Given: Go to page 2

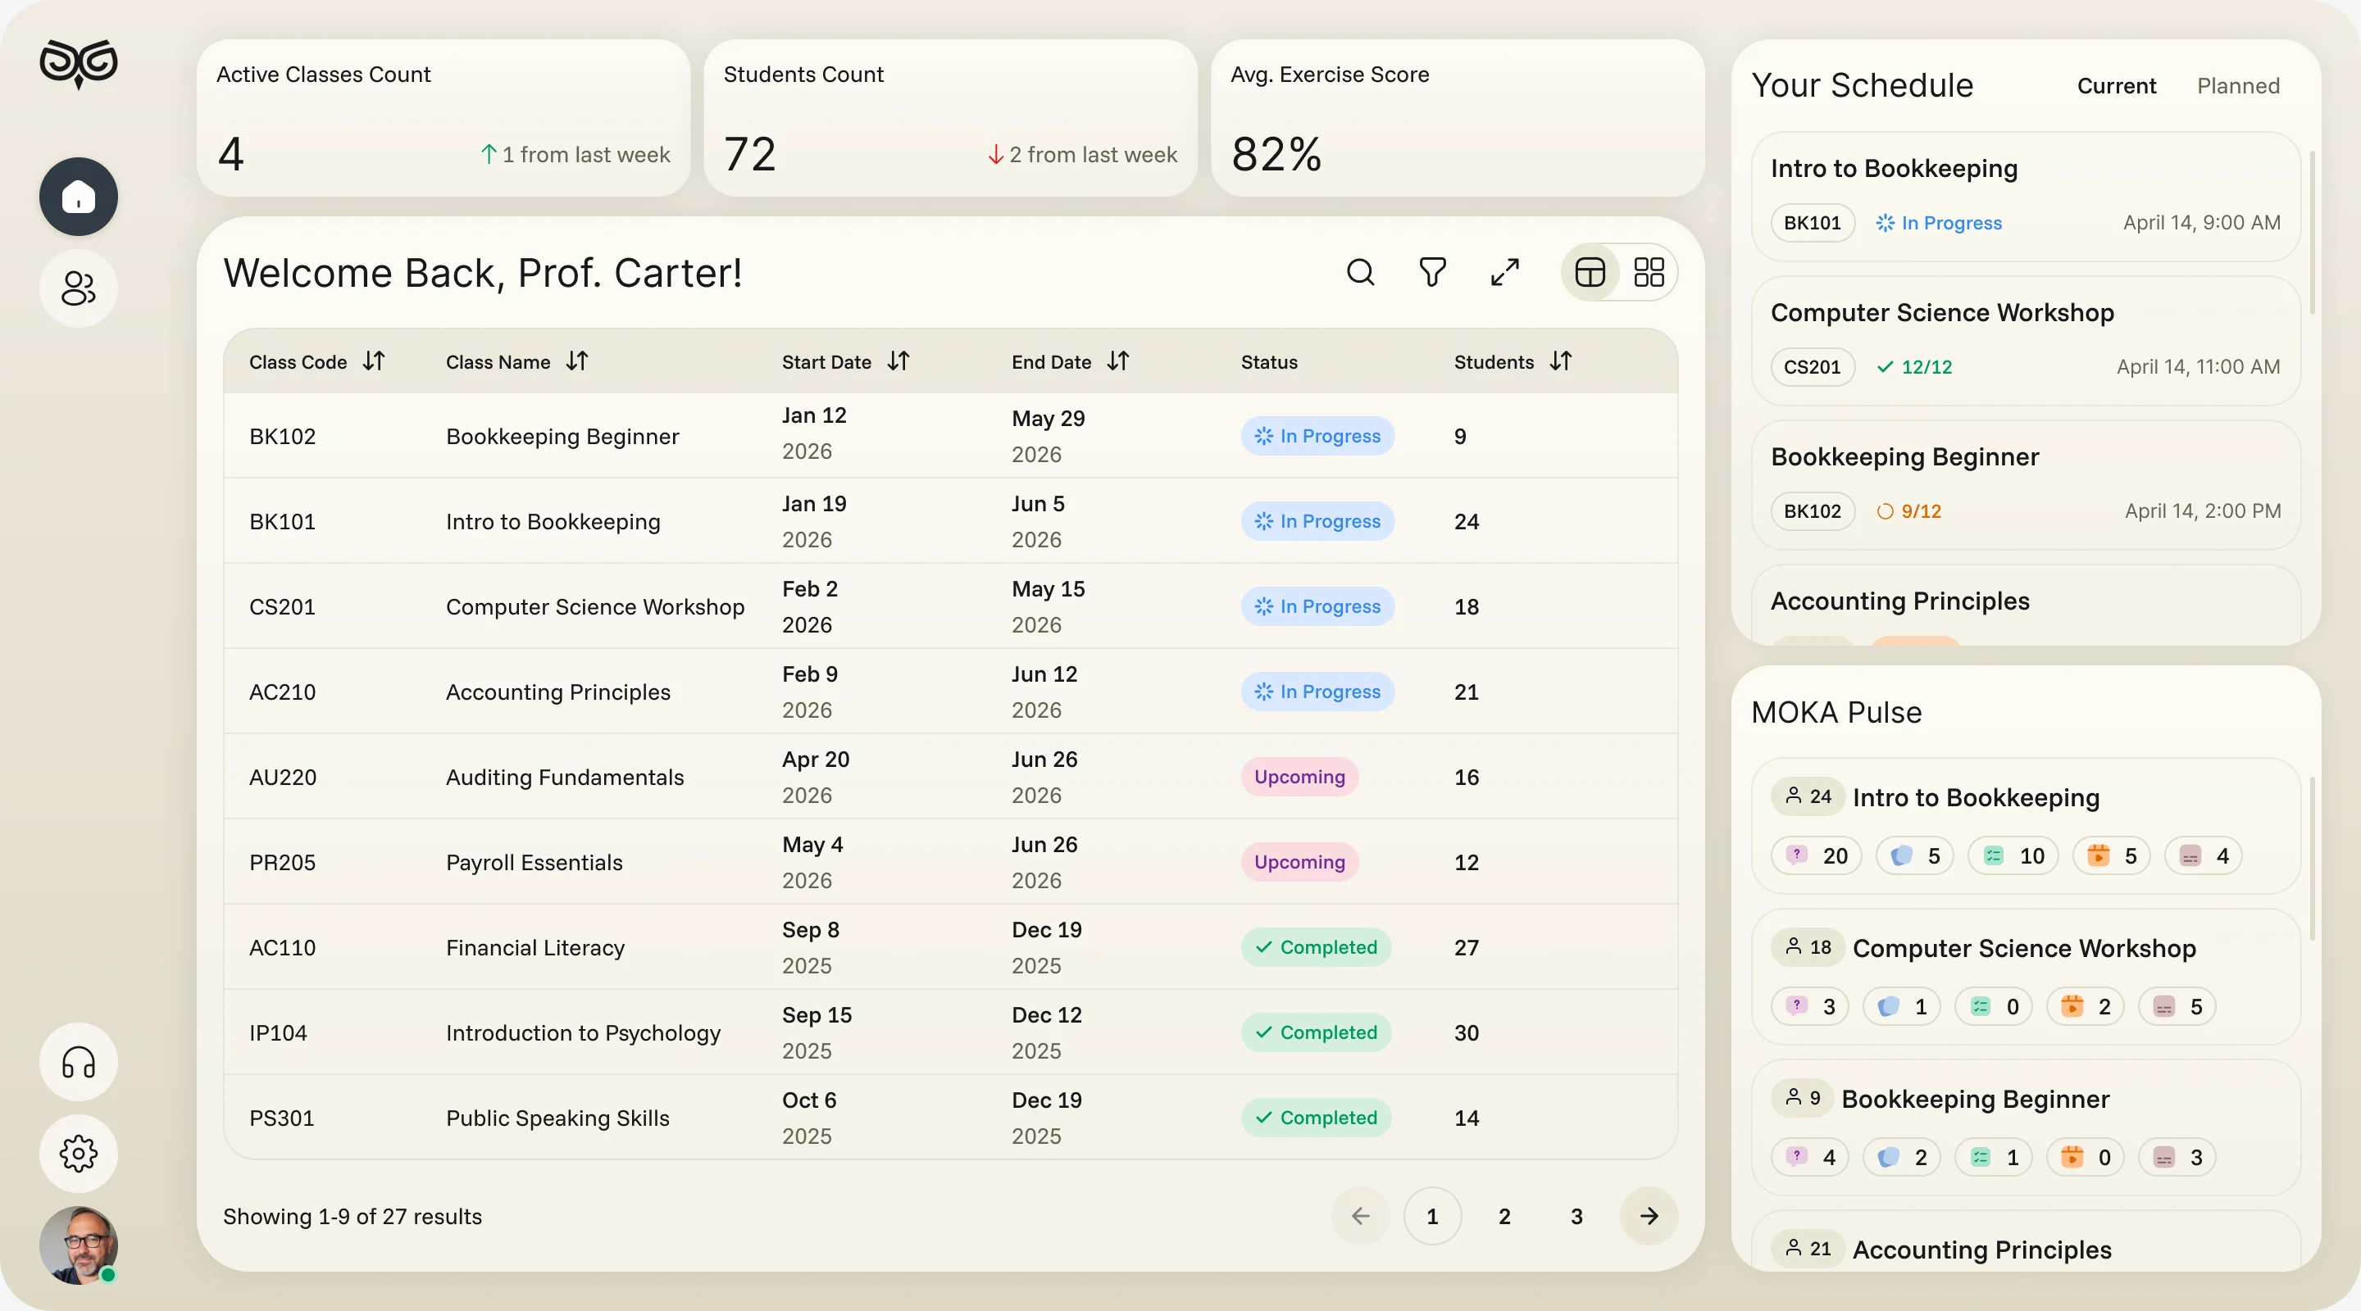Looking at the screenshot, I should [x=1505, y=1216].
